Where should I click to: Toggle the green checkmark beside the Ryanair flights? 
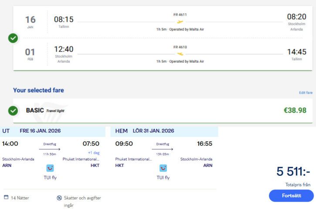[x=13, y=38]
